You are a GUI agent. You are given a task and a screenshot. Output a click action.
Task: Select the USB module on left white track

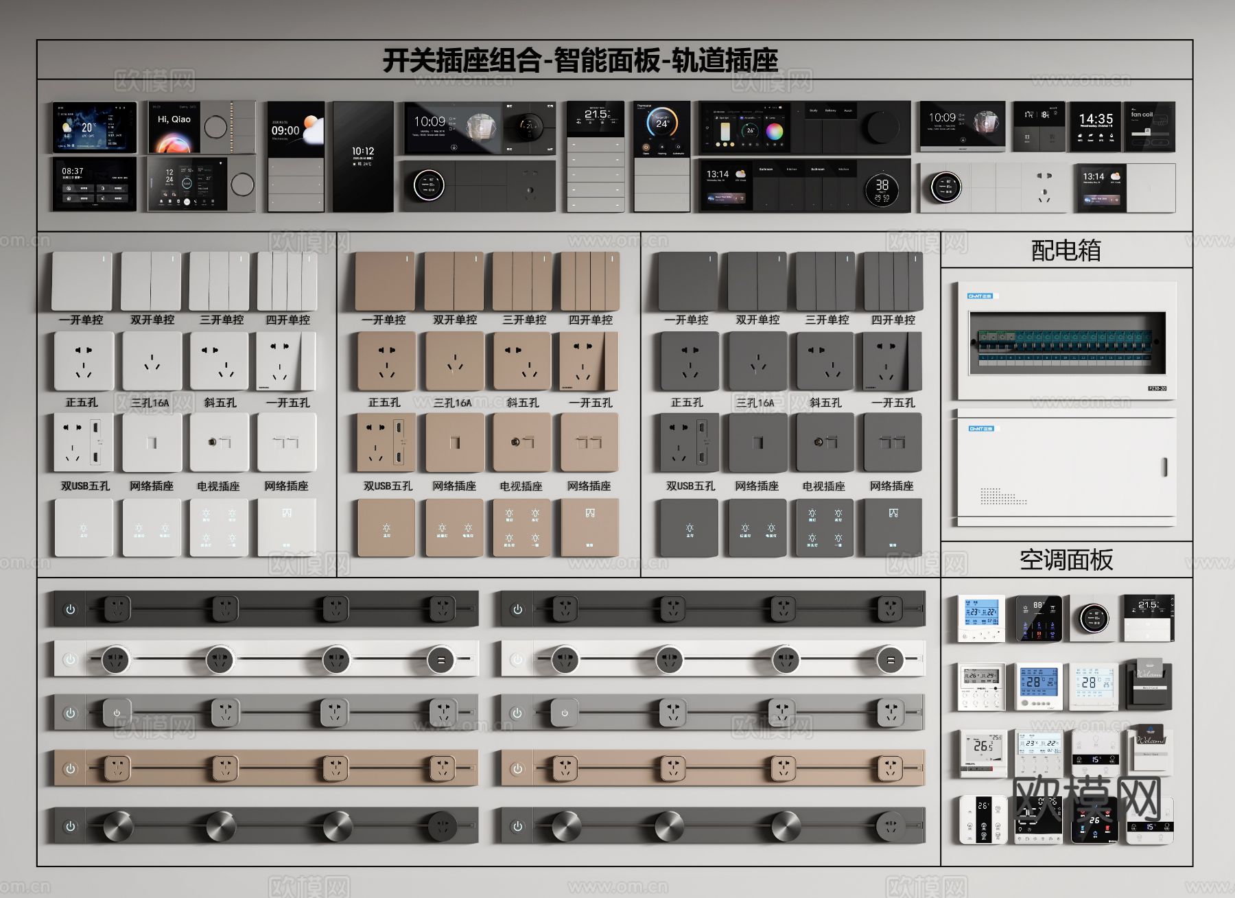click(441, 660)
